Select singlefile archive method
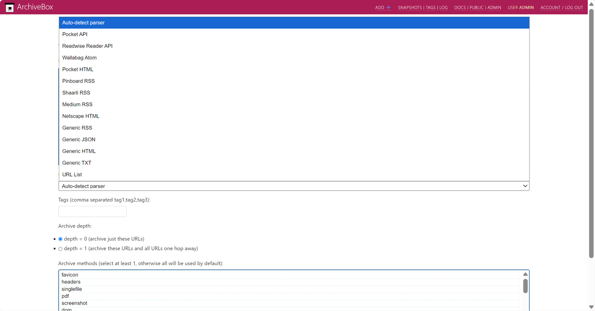The height and width of the screenshot is (311, 595). coord(290,289)
